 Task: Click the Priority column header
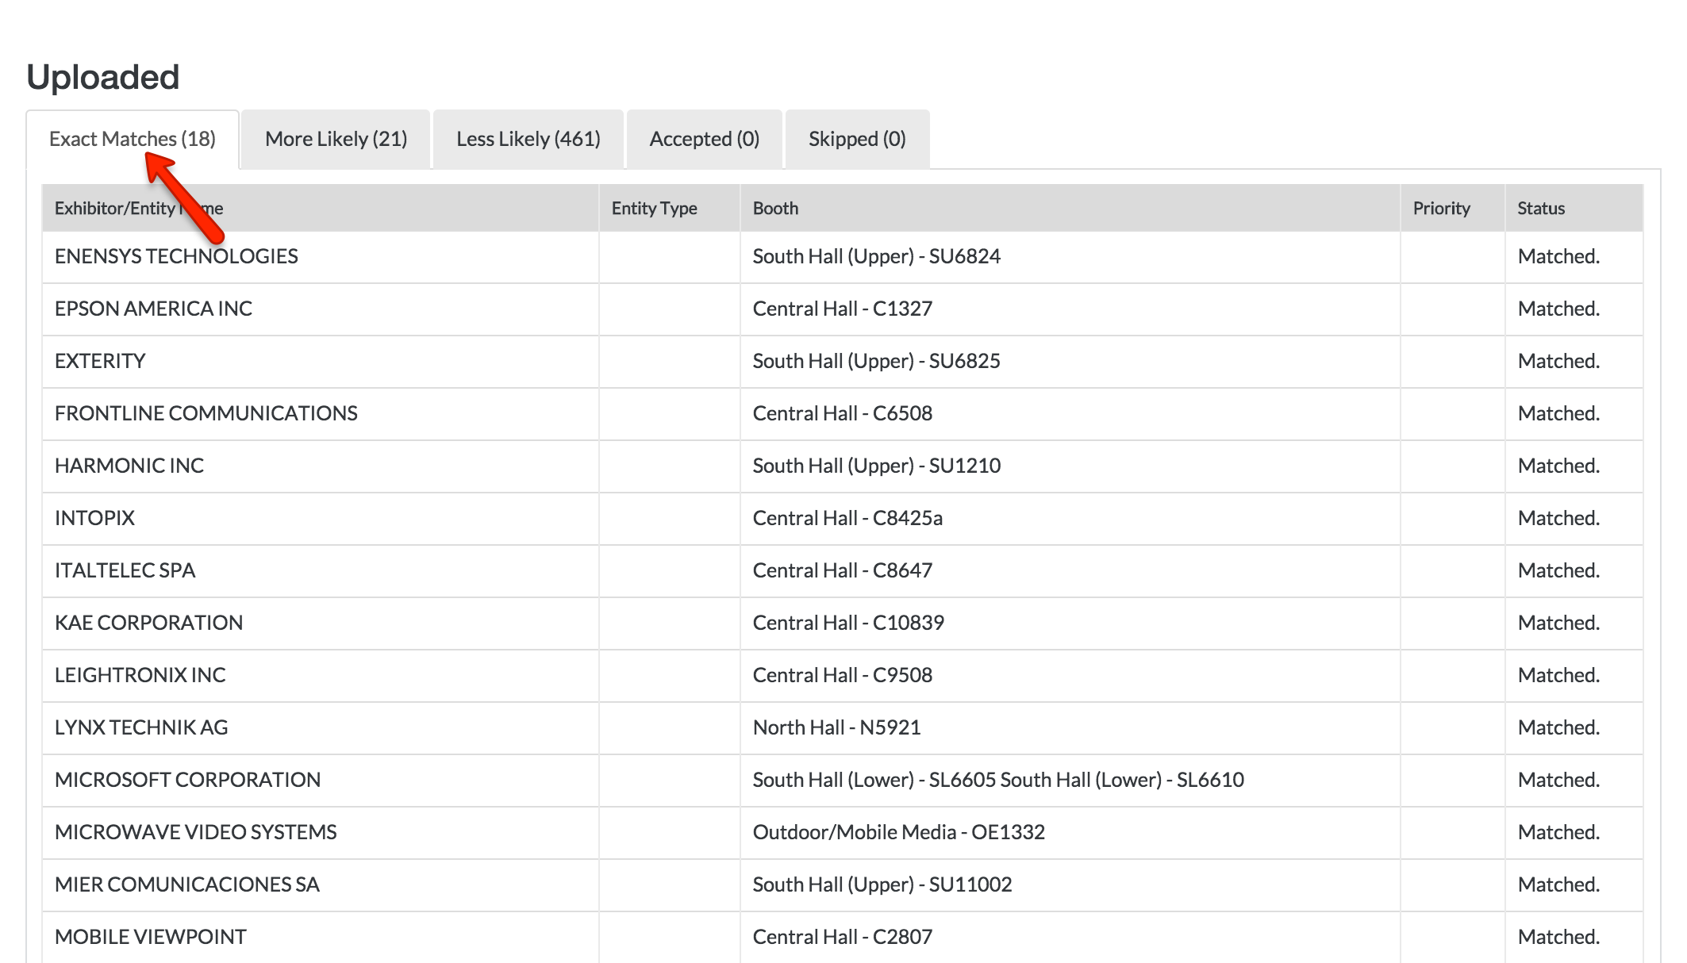coord(1441,208)
